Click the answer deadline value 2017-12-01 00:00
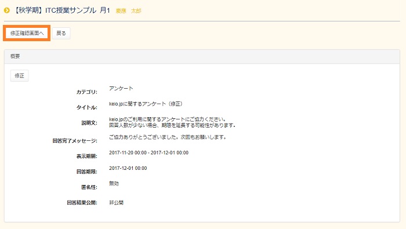This screenshot has width=406, height=229. point(128,168)
